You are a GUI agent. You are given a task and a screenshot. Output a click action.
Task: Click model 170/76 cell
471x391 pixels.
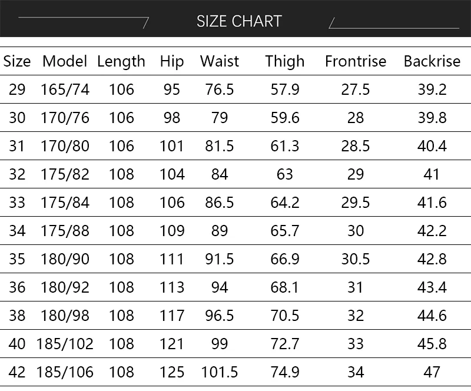coord(65,118)
